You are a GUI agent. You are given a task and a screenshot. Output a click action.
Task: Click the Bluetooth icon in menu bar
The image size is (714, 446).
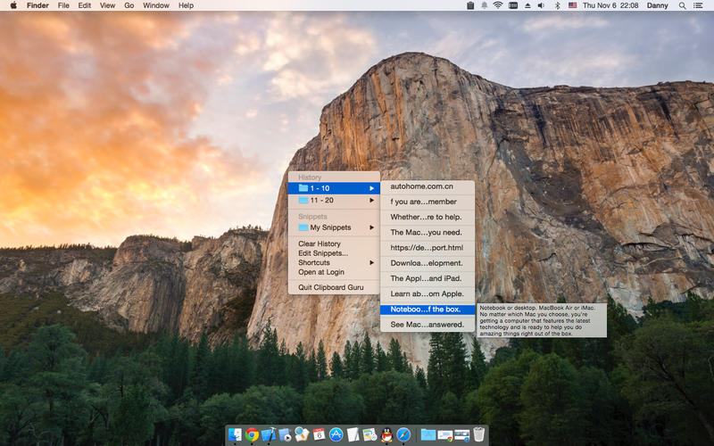pyautogui.click(x=557, y=5)
